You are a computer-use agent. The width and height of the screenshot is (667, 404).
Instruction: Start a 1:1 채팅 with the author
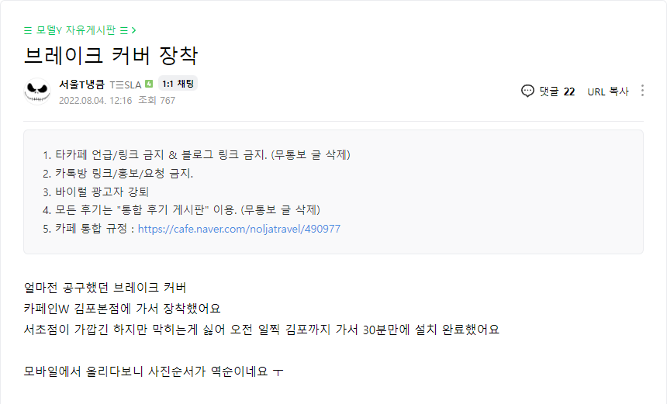pyautogui.click(x=178, y=84)
